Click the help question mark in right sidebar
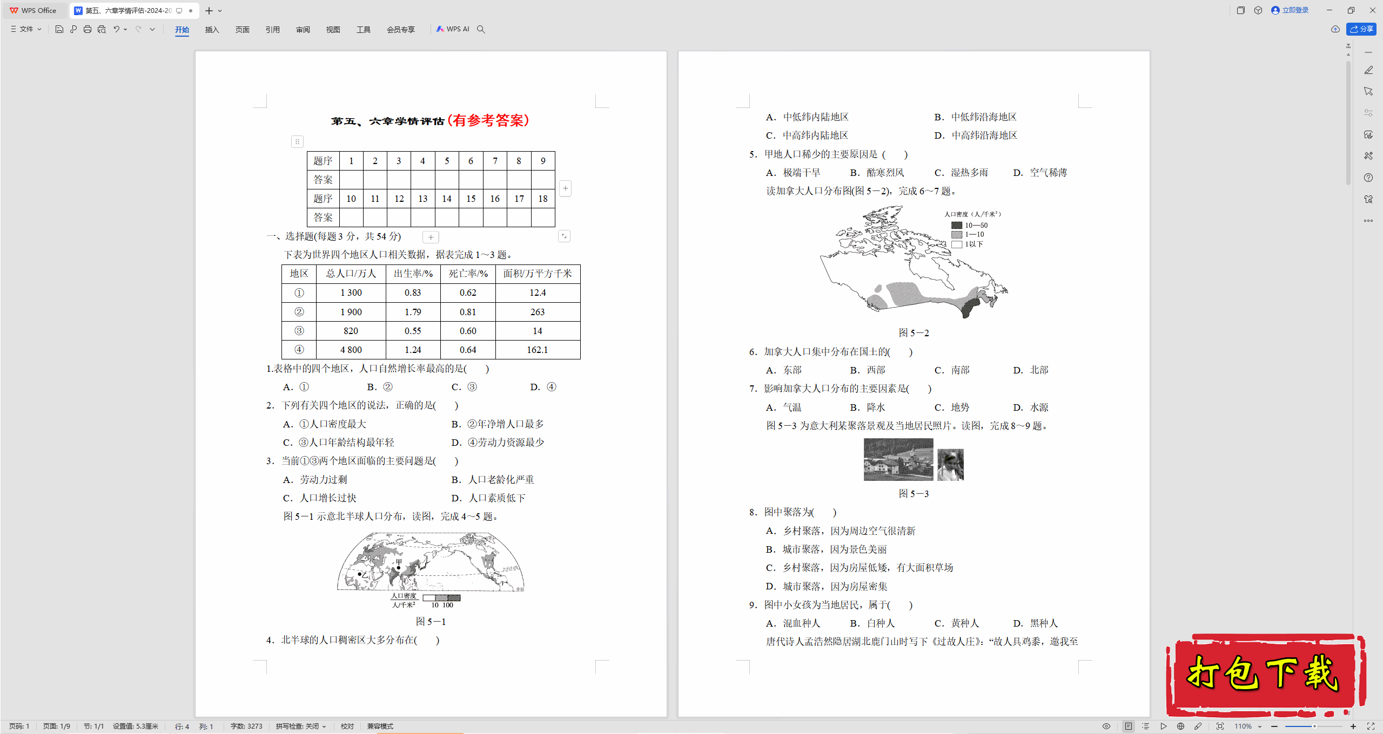This screenshot has height=734, width=1383. [x=1368, y=178]
